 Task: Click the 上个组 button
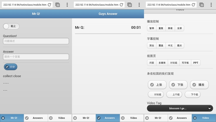tap(174, 94)
